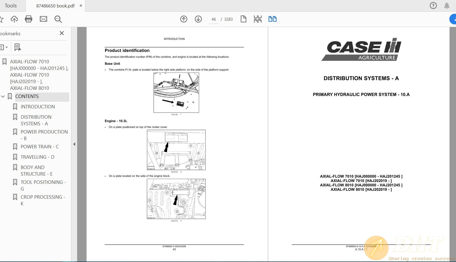The height and width of the screenshot is (262, 456).
Task: Close the Bookmarks panel
Action: tap(62, 33)
